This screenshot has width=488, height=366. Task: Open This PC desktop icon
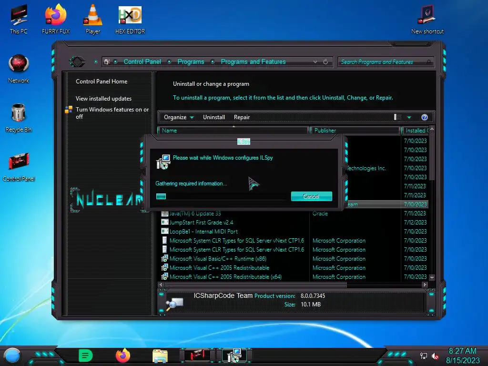pos(19,19)
